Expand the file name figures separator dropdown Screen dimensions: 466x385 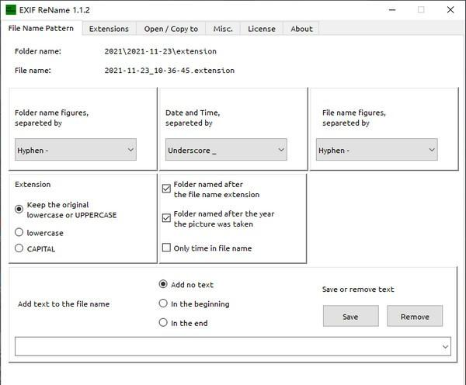[377, 150]
